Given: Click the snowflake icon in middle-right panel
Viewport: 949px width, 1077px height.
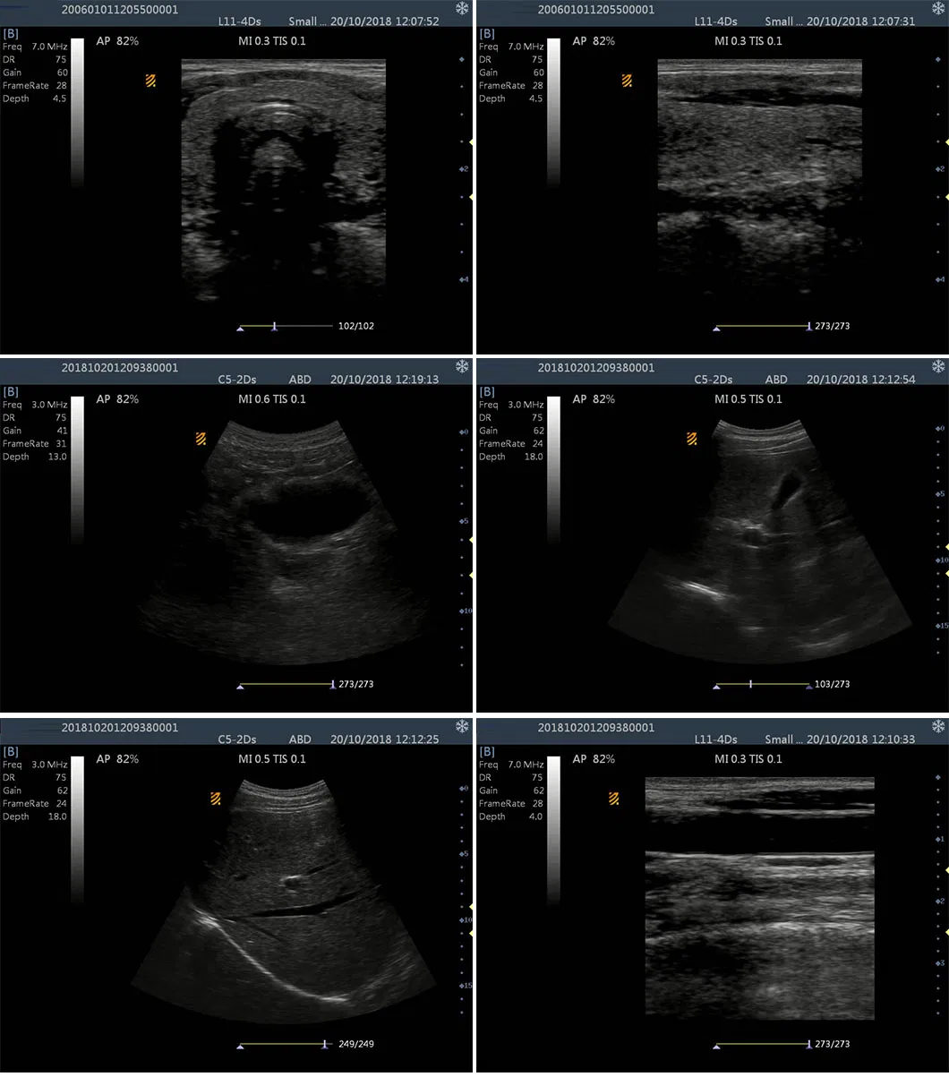Looking at the screenshot, I should (937, 367).
